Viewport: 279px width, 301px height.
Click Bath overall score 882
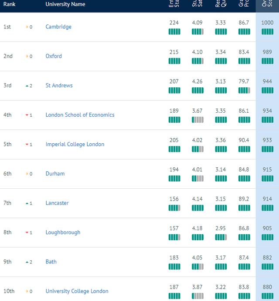[x=267, y=258]
